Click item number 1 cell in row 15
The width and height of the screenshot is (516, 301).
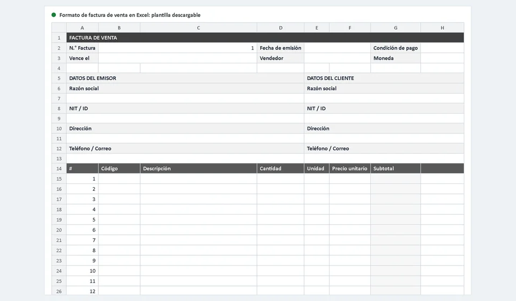pos(82,179)
